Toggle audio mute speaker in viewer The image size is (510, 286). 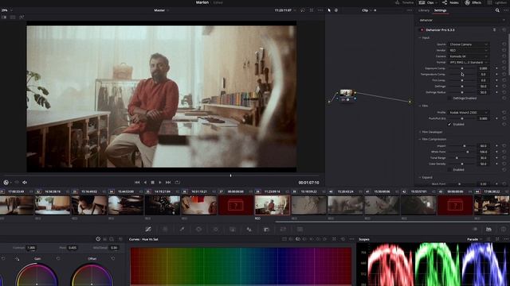pyautogui.click(x=25, y=183)
